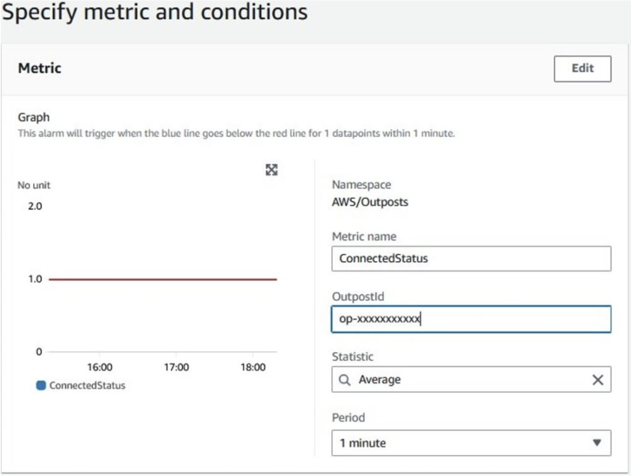Click the 'Specify metric and conditions' heading
This screenshot has height=476, width=631.
155,11
